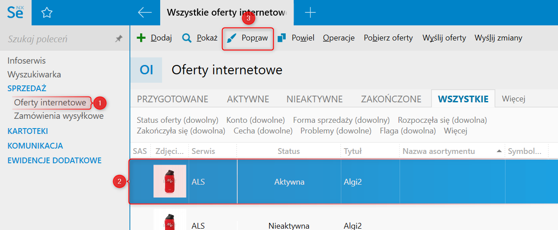The image size is (558, 230).
Task: Open the Cecha (dowolne) filter
Action: [x=263, y=131]
